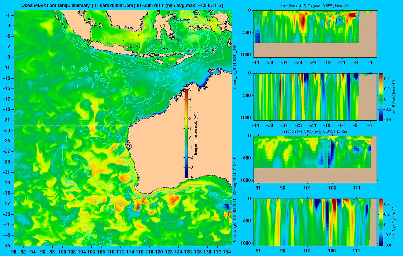Screen dimensions: 403x256
Task: Open the eastward velocity section plot at lon=110
Action: (315, 97)
